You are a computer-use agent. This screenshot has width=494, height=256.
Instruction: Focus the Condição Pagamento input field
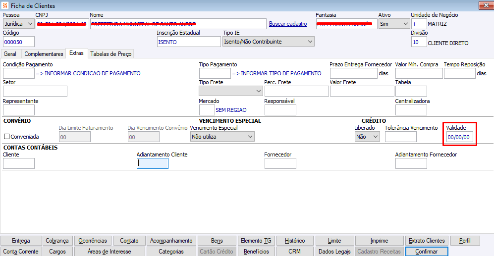click(19, 73)
